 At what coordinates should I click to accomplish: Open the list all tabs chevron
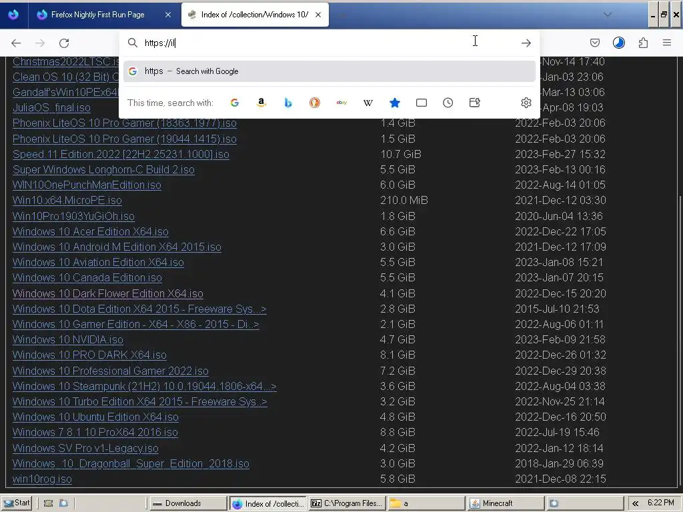click(608, 15)
